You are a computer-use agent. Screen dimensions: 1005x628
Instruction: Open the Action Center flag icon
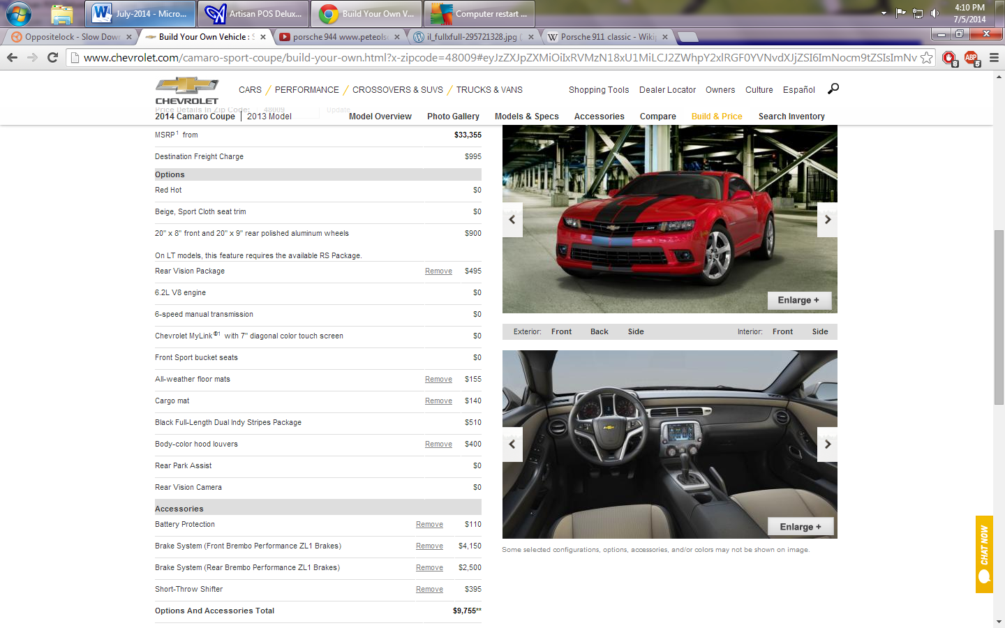(900, 13)
